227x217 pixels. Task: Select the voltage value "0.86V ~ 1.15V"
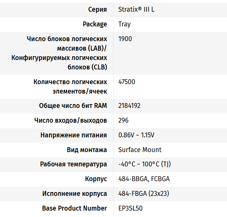pos(136,135)
